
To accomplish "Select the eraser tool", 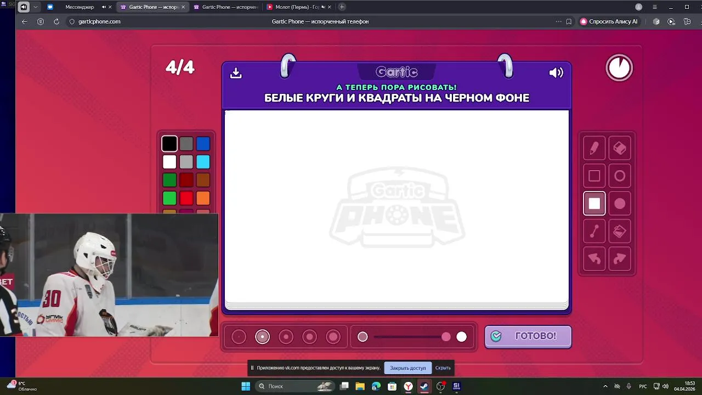I will pos(619,148).
